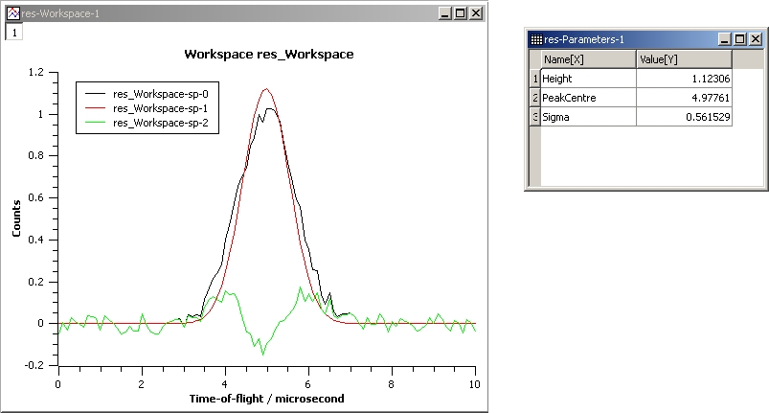Viewport: 769px width, 413px height.
Task: Maximize the res-Workspace-1 graph window
Action: pyautogui.click(x=461, y=13)
